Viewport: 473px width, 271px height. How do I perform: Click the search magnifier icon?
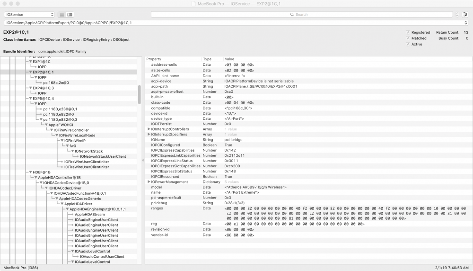click(292, 15)
